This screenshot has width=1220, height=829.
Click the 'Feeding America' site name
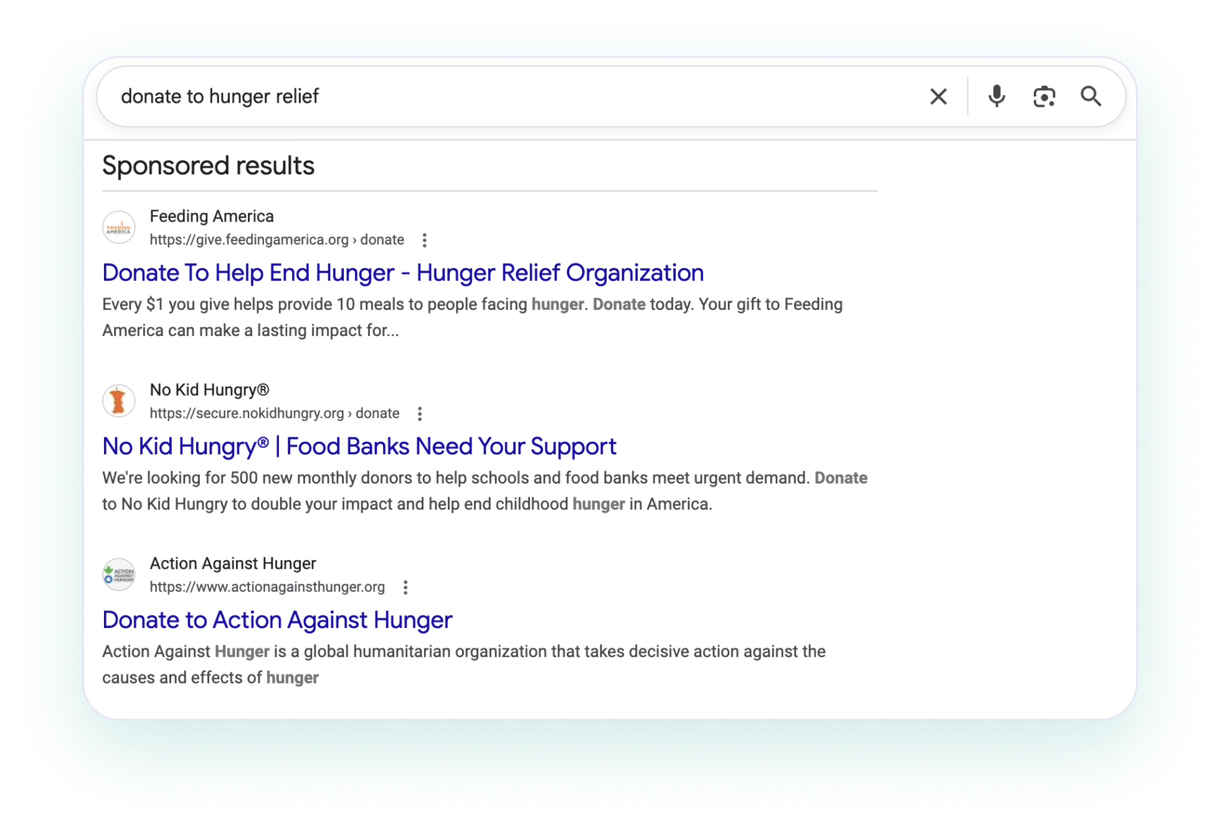click(x=212, y=216)
